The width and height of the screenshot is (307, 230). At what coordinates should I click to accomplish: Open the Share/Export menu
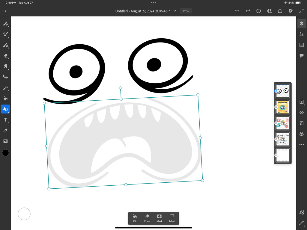coord(280,11)
